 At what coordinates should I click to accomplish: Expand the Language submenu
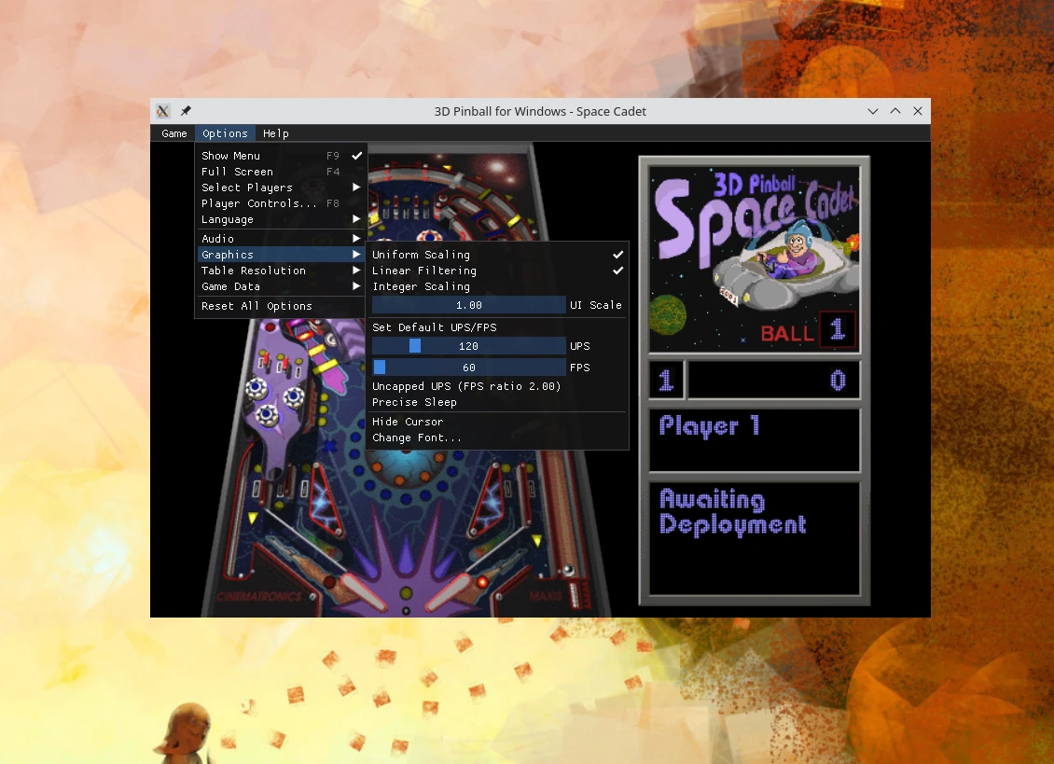(x=281, y=219)
